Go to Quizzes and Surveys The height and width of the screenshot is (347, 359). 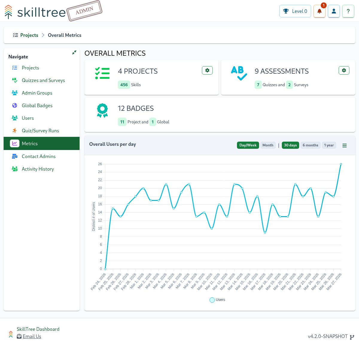[43, 80]
